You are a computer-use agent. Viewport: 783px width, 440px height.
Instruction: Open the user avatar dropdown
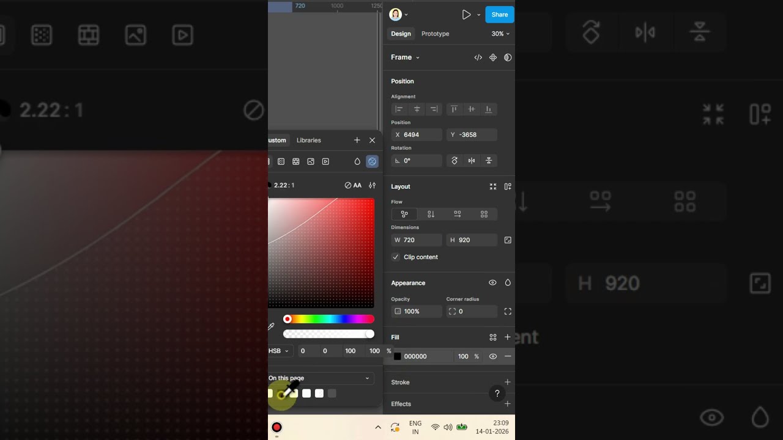[x=399, y=15]
